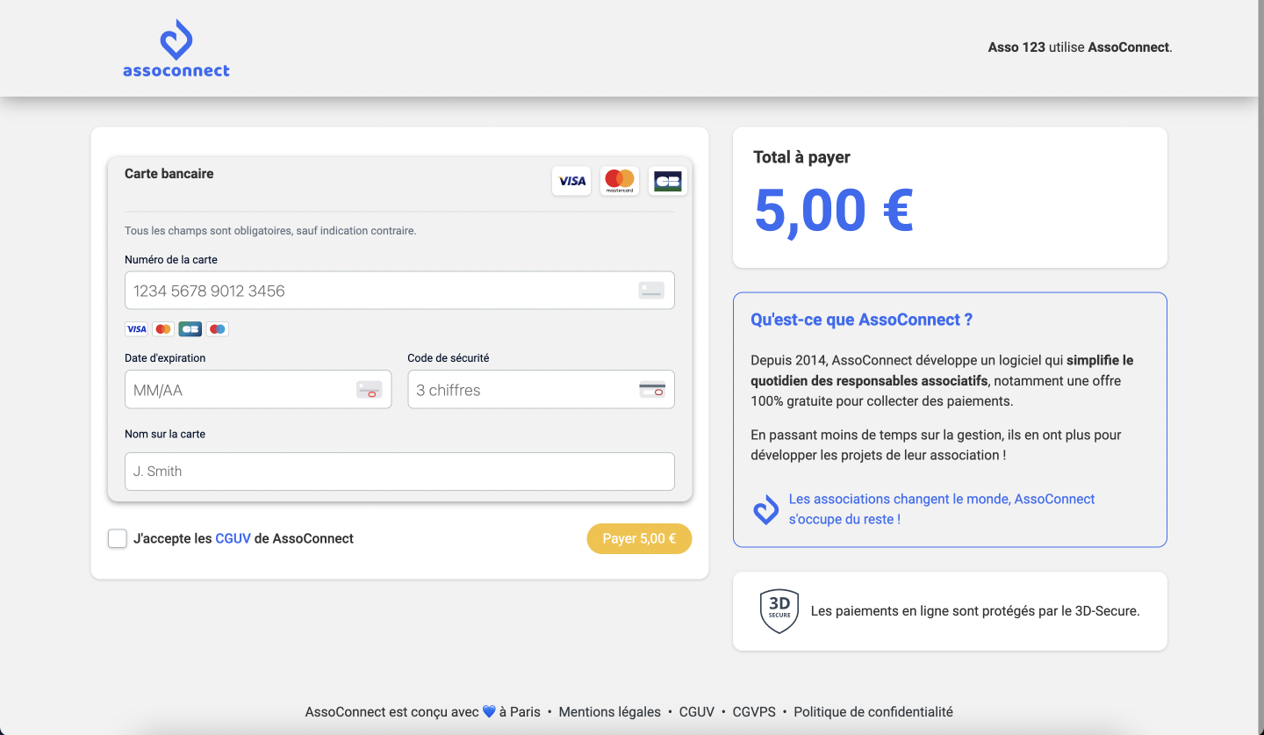This screenshot has height=735, width=1264.
Task: Click the 'Code de sécurité' label
Action: pyautogui.click(x=449, y=358)
